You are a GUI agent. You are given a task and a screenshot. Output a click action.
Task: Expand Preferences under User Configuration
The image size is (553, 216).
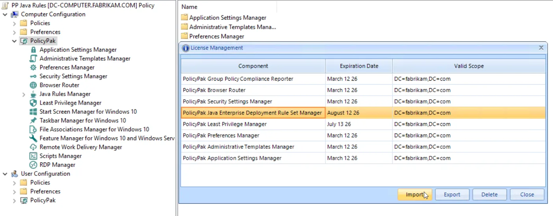point(15,191)
